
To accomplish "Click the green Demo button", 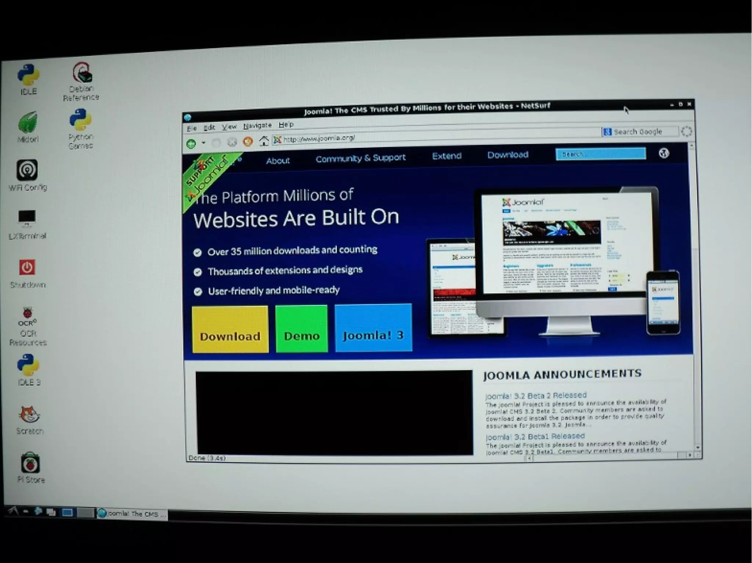I will [x=301, y=329].
